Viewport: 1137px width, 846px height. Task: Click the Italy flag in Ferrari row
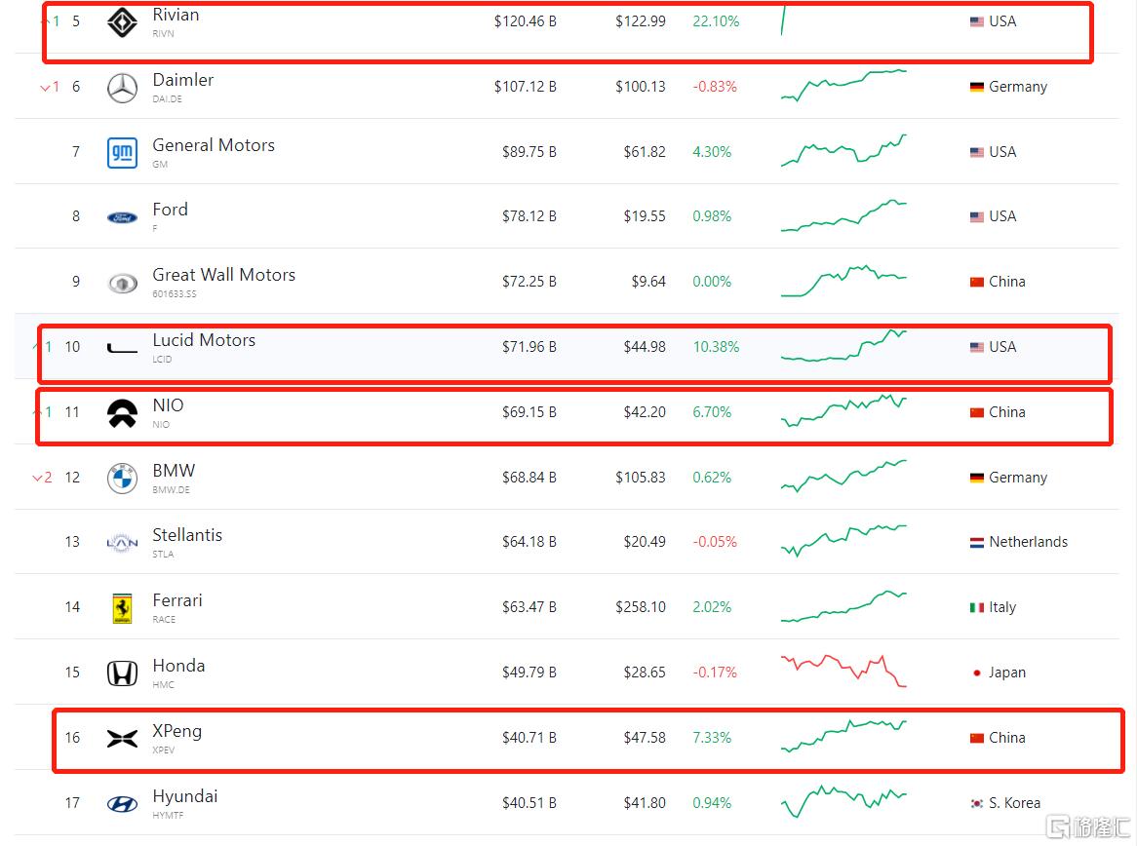pyautogui.click(x=976, y=607)
